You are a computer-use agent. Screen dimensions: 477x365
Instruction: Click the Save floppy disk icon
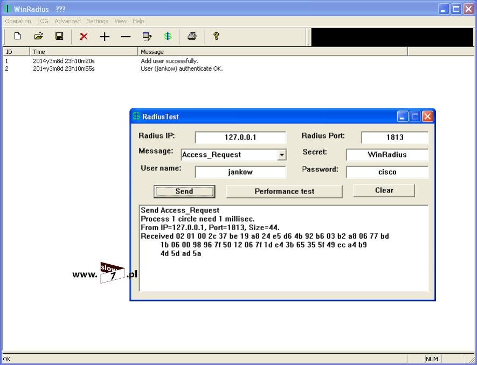[59, 37]
